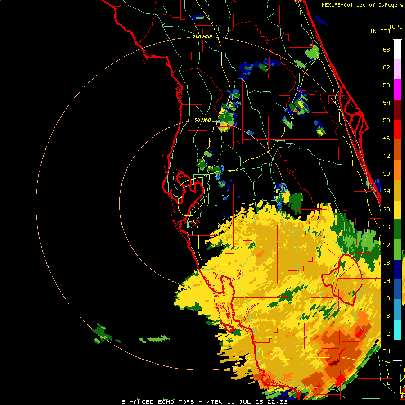Click the black TH legend swatch
The image size is (405, 405).
[x=397, y=350]
